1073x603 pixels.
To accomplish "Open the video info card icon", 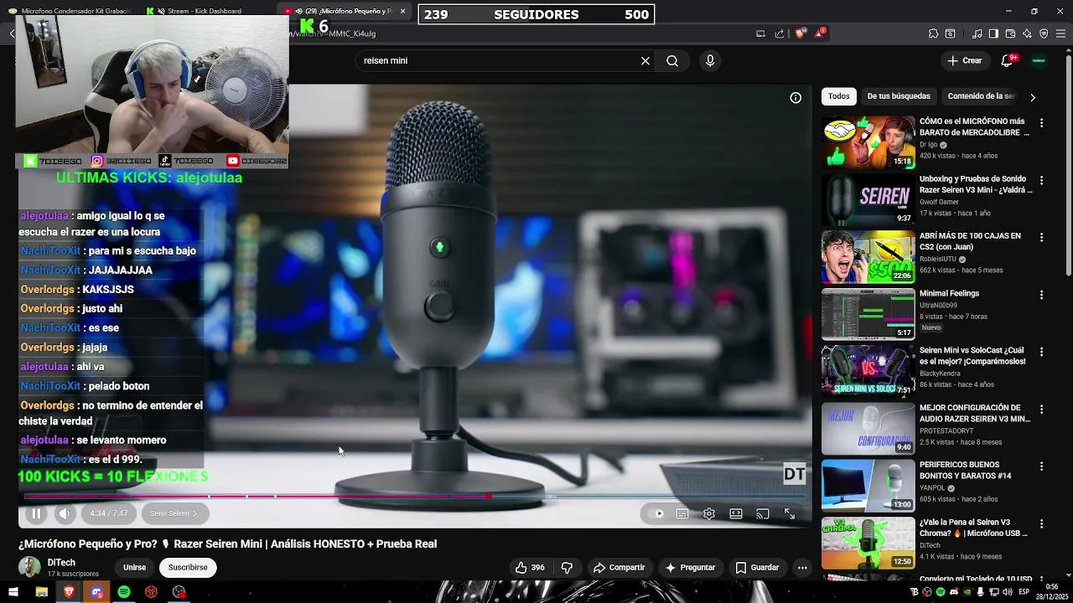I will point(796,97).
